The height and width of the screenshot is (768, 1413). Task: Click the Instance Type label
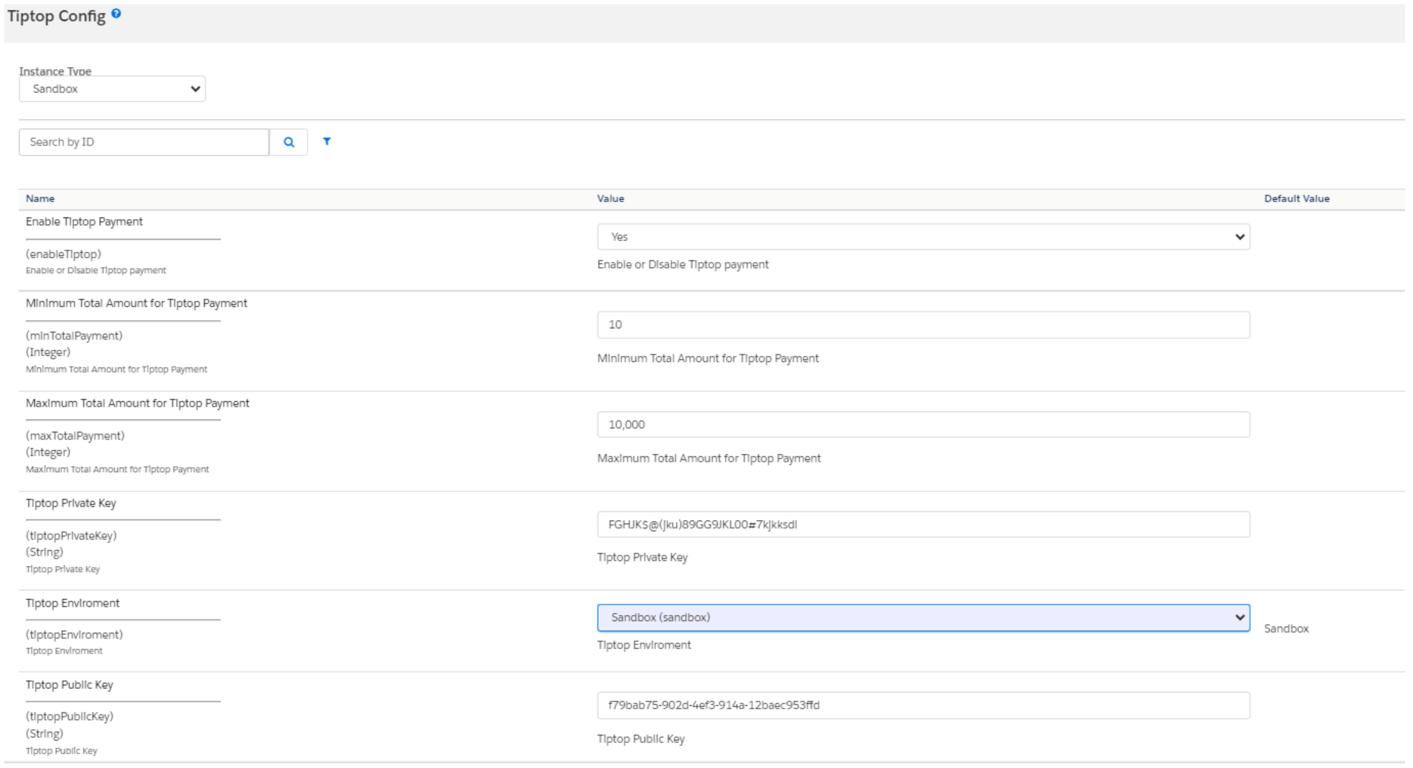[x=55, y=71]
